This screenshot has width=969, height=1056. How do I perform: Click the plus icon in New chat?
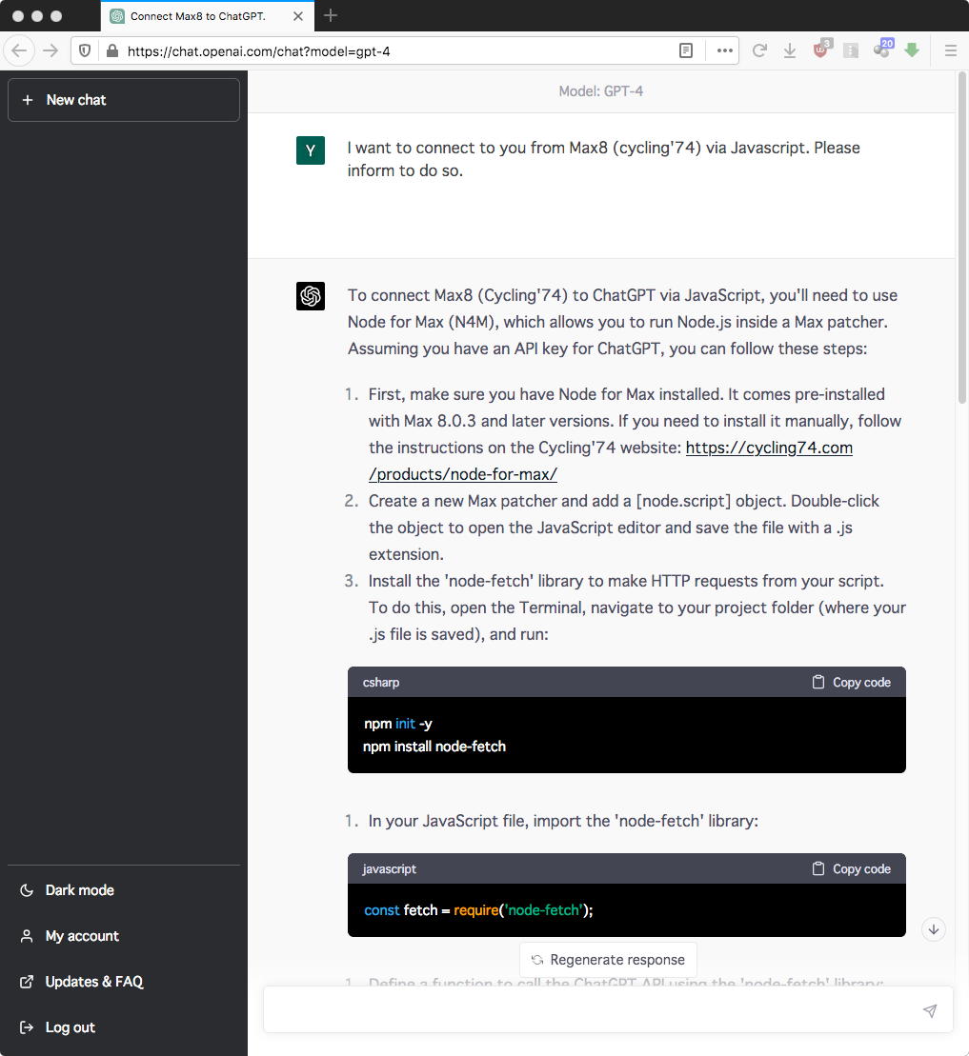[28, 100]
